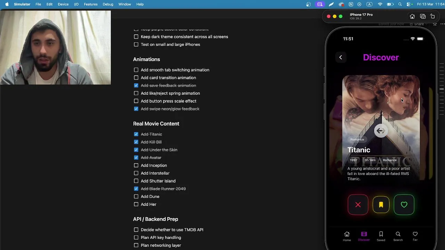Tap the Titanic movie poster card
This screenshot has width=445, height=250.
coord(381,127)
